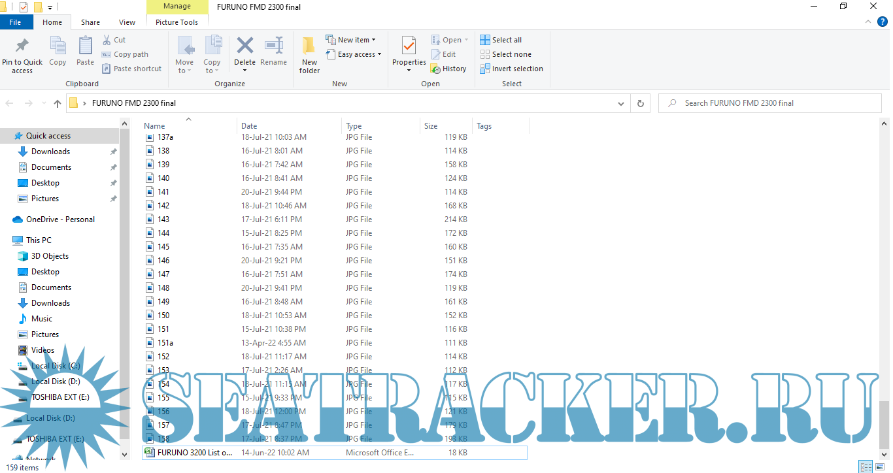The image size is (893, 473).
Task: Click Select all in ribbon
Action: coord(501,40)
